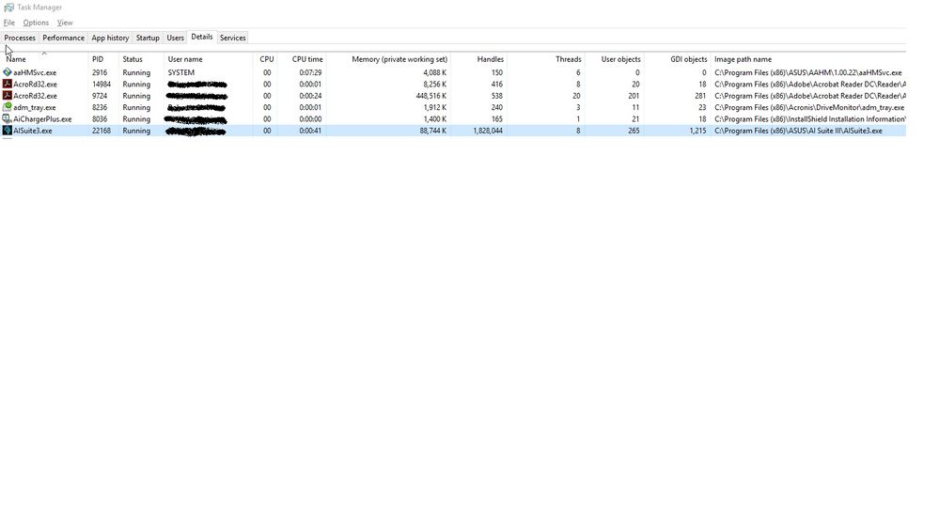
Task: Click the AiChargerPlus.exe process icon
Action: (x=8, y=118)
